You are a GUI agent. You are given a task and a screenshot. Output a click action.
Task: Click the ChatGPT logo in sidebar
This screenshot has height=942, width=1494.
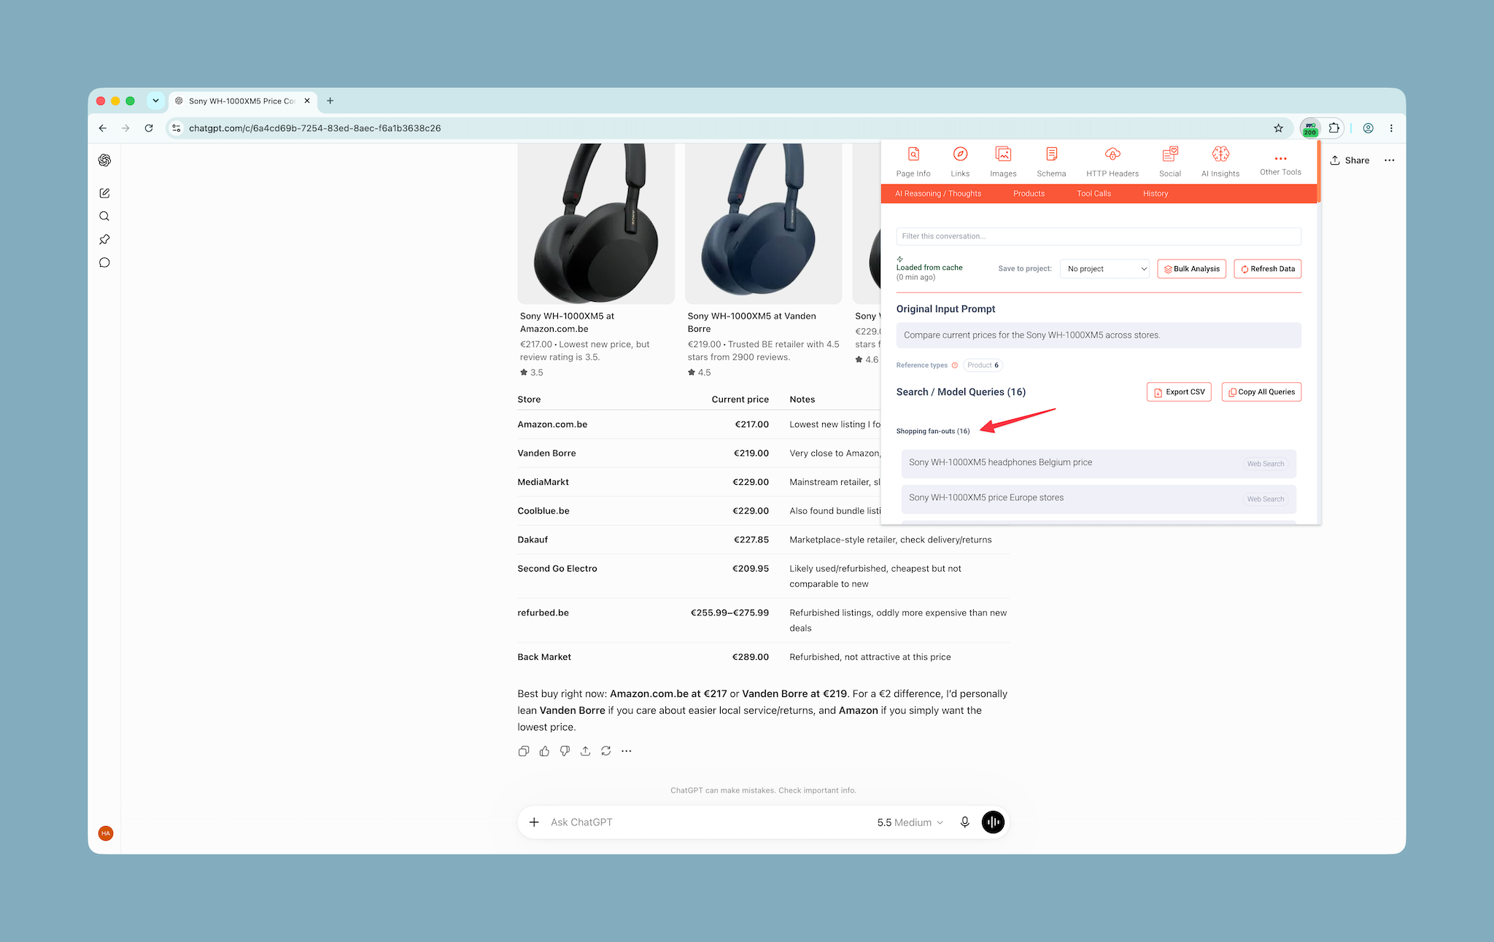point(104,160)
